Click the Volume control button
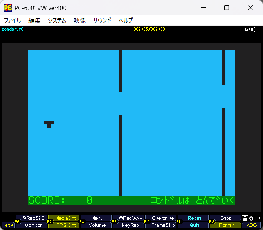 pyautogui.click(x=97, y=225)
